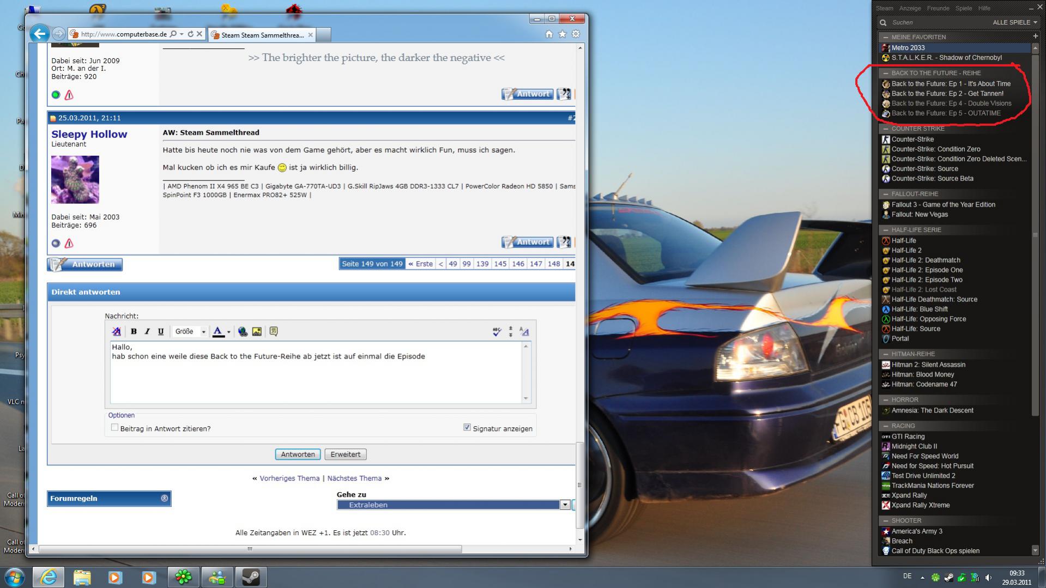
Task: Open text color dropdown arrow
Action: [229, 331]
